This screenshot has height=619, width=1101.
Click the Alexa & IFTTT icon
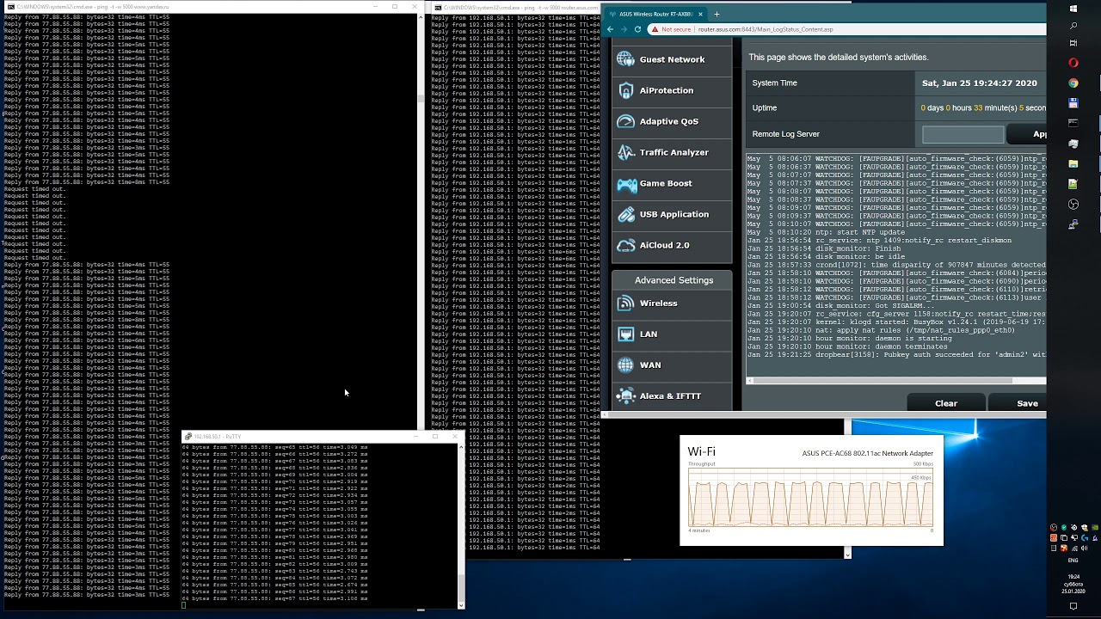pos(626,395)
